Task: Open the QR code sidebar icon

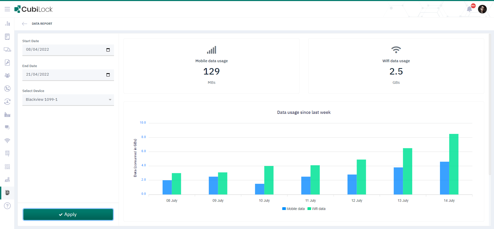Action: pyautogui.click(x=7, y=167)
